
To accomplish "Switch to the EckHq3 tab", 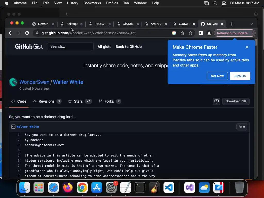I will [x=72, y=24].
